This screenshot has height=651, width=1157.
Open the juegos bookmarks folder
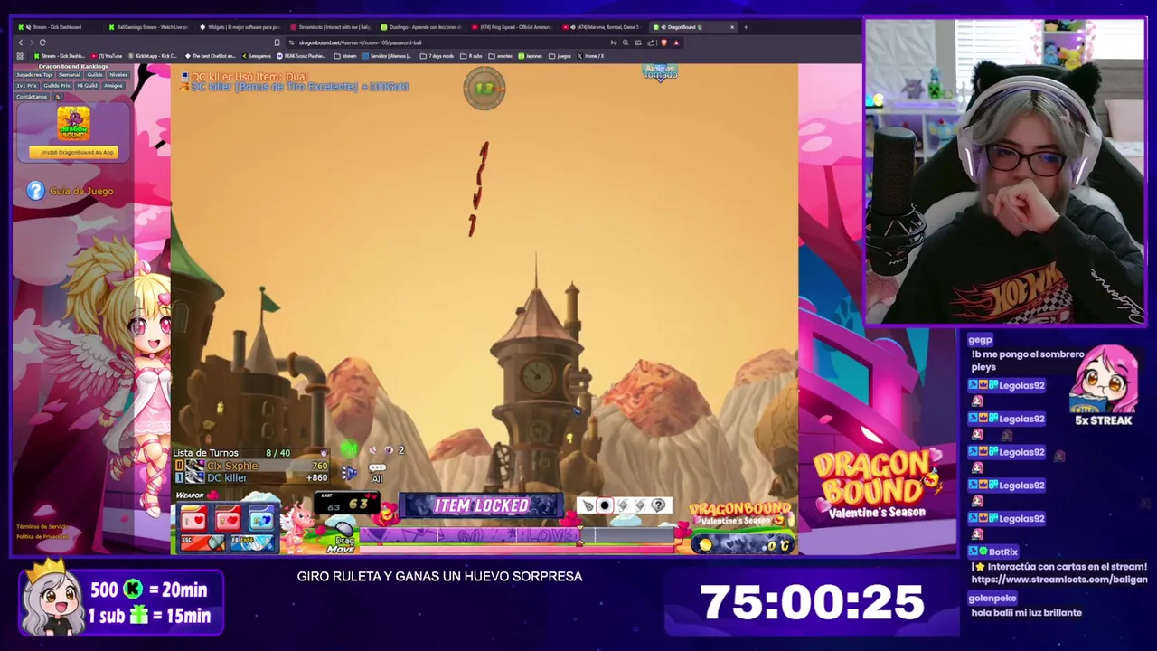[x=560, y=56]
